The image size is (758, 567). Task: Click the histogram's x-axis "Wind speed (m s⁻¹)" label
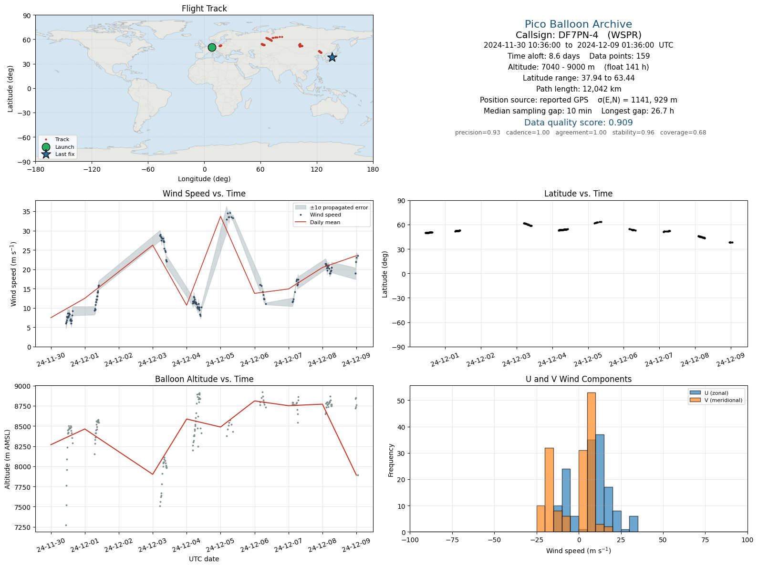coord(578,551)
